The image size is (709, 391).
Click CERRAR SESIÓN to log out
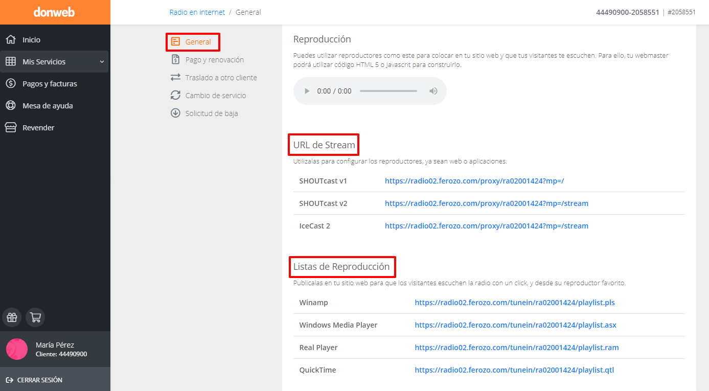40,380
